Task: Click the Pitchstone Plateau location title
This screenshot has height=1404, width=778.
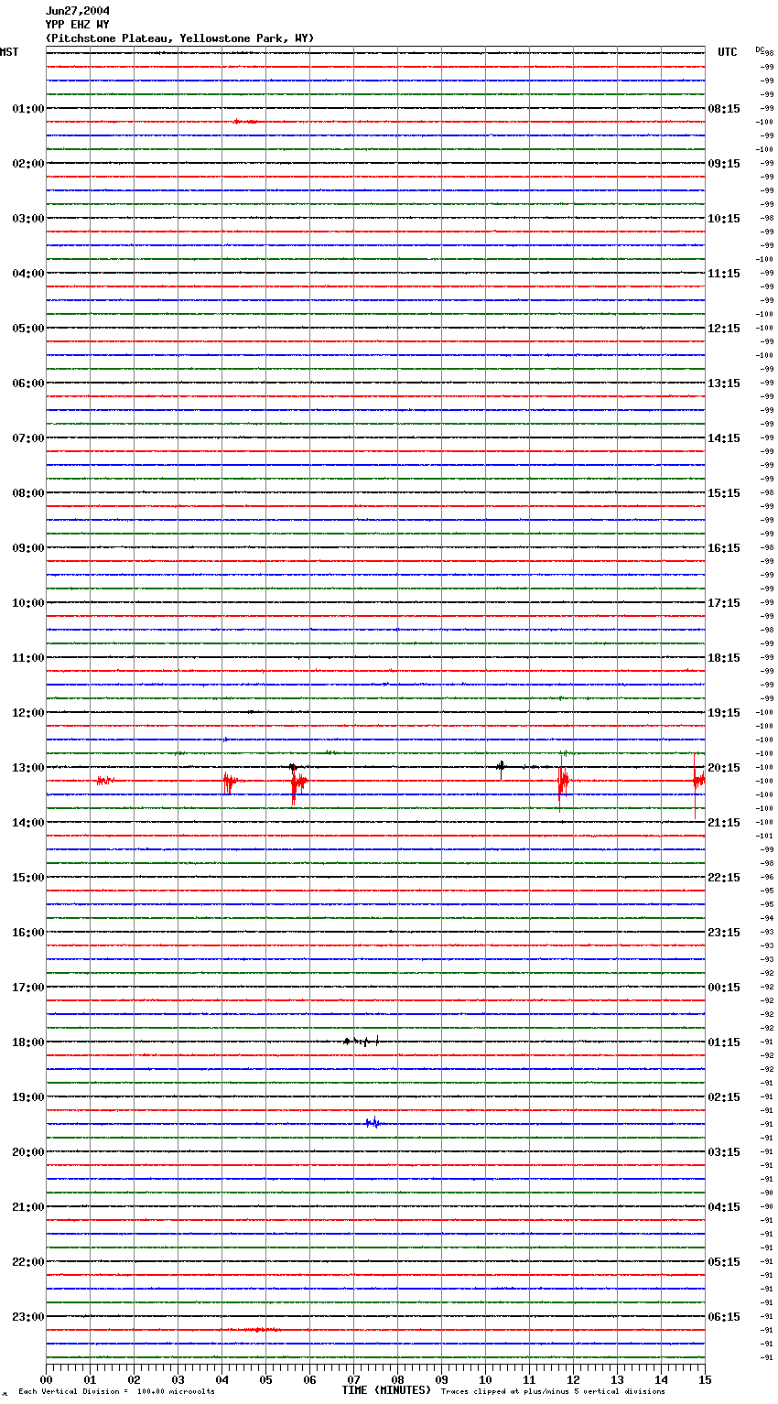Action: pos(179,38)
